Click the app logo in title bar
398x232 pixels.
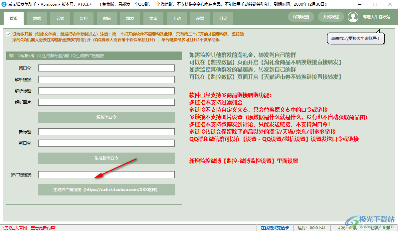pyautogui.click(x=4, y=4)
